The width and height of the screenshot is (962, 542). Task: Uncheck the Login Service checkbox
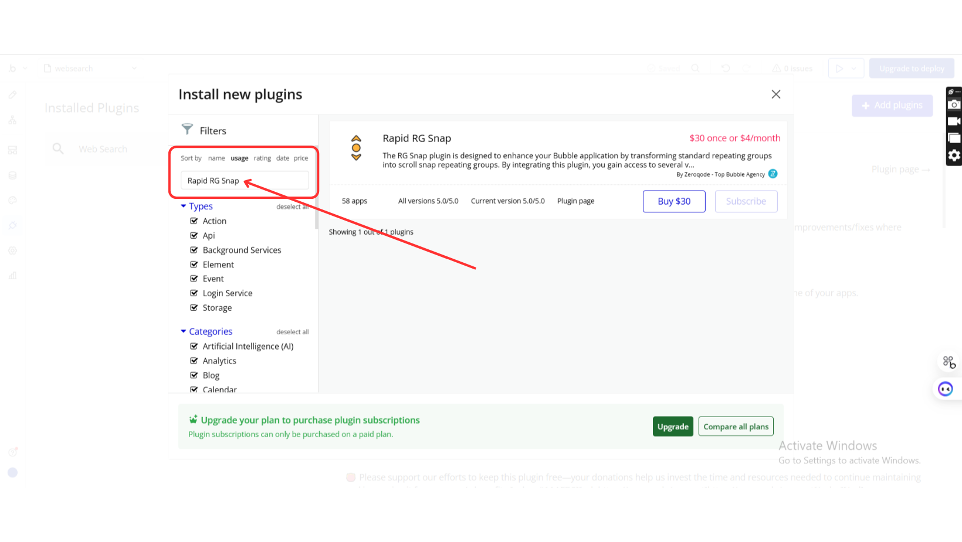tap(194, 293)
